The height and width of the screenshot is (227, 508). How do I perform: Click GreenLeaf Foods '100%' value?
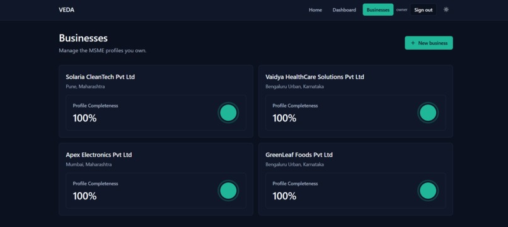click(284, 196)
